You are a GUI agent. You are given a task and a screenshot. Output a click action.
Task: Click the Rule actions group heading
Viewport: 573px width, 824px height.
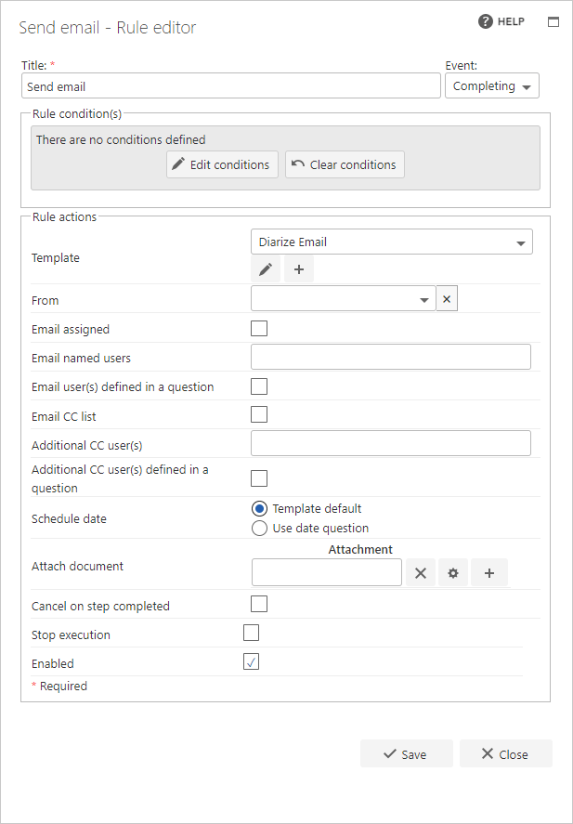65,217
